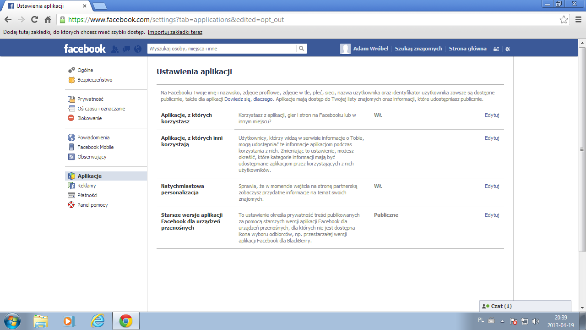Click 'Natychmiastowa personalizacja' heading text
This screenshot has height=330, width=586.
click(x=183, y=189)
